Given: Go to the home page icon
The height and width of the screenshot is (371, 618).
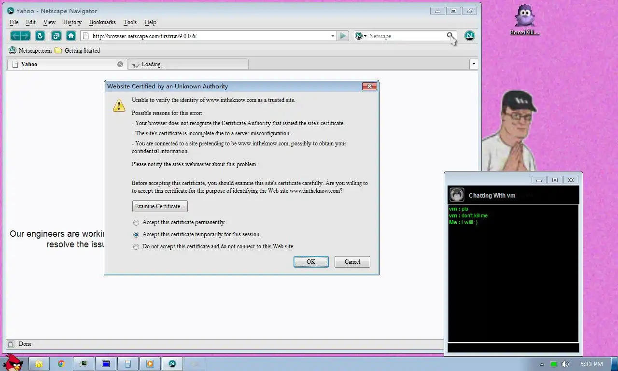Looking at the screenshot, I should click(x=71, y=36).
